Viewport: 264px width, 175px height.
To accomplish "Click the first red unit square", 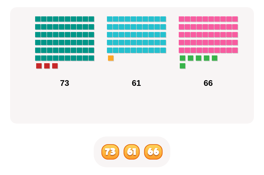I will [x=39, y=66].
